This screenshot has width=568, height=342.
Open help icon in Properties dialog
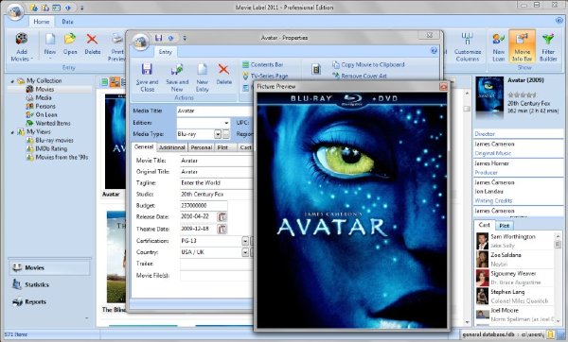click(434, 51)
